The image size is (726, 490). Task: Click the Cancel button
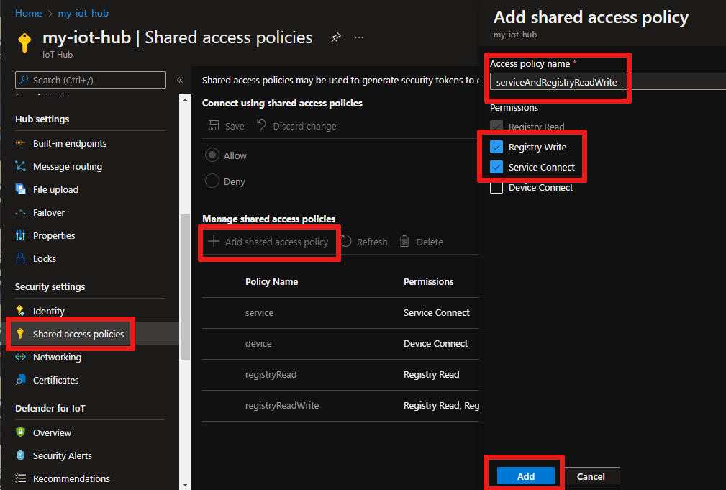tap(591, 476)
